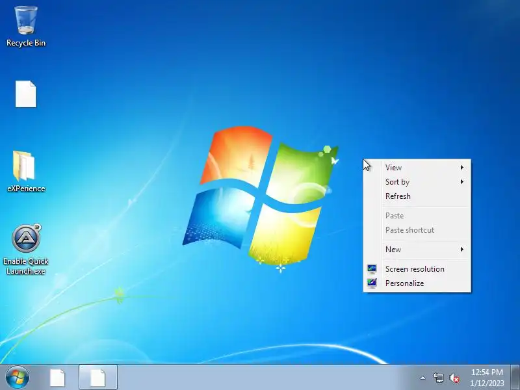Open the Start menu orb
520x390 pixels.
coord(18,377)
